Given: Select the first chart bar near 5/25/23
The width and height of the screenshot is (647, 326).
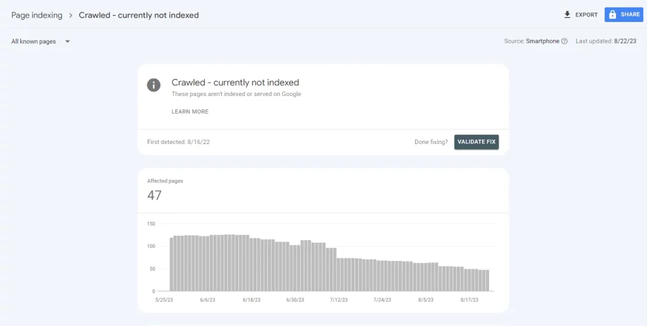Looking at the screenshot, I should coord(171,264).
